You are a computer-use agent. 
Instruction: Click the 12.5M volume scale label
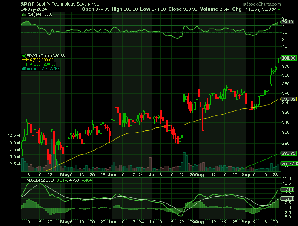coord(14,136)
